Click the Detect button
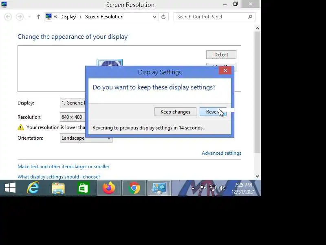 coord(221,55)
